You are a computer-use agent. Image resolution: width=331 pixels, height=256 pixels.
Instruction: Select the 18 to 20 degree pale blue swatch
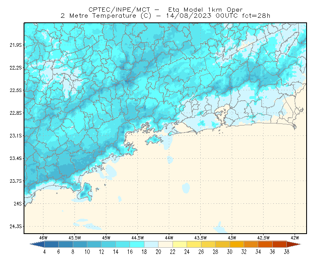pyautogui.click(x=151, y=244)
